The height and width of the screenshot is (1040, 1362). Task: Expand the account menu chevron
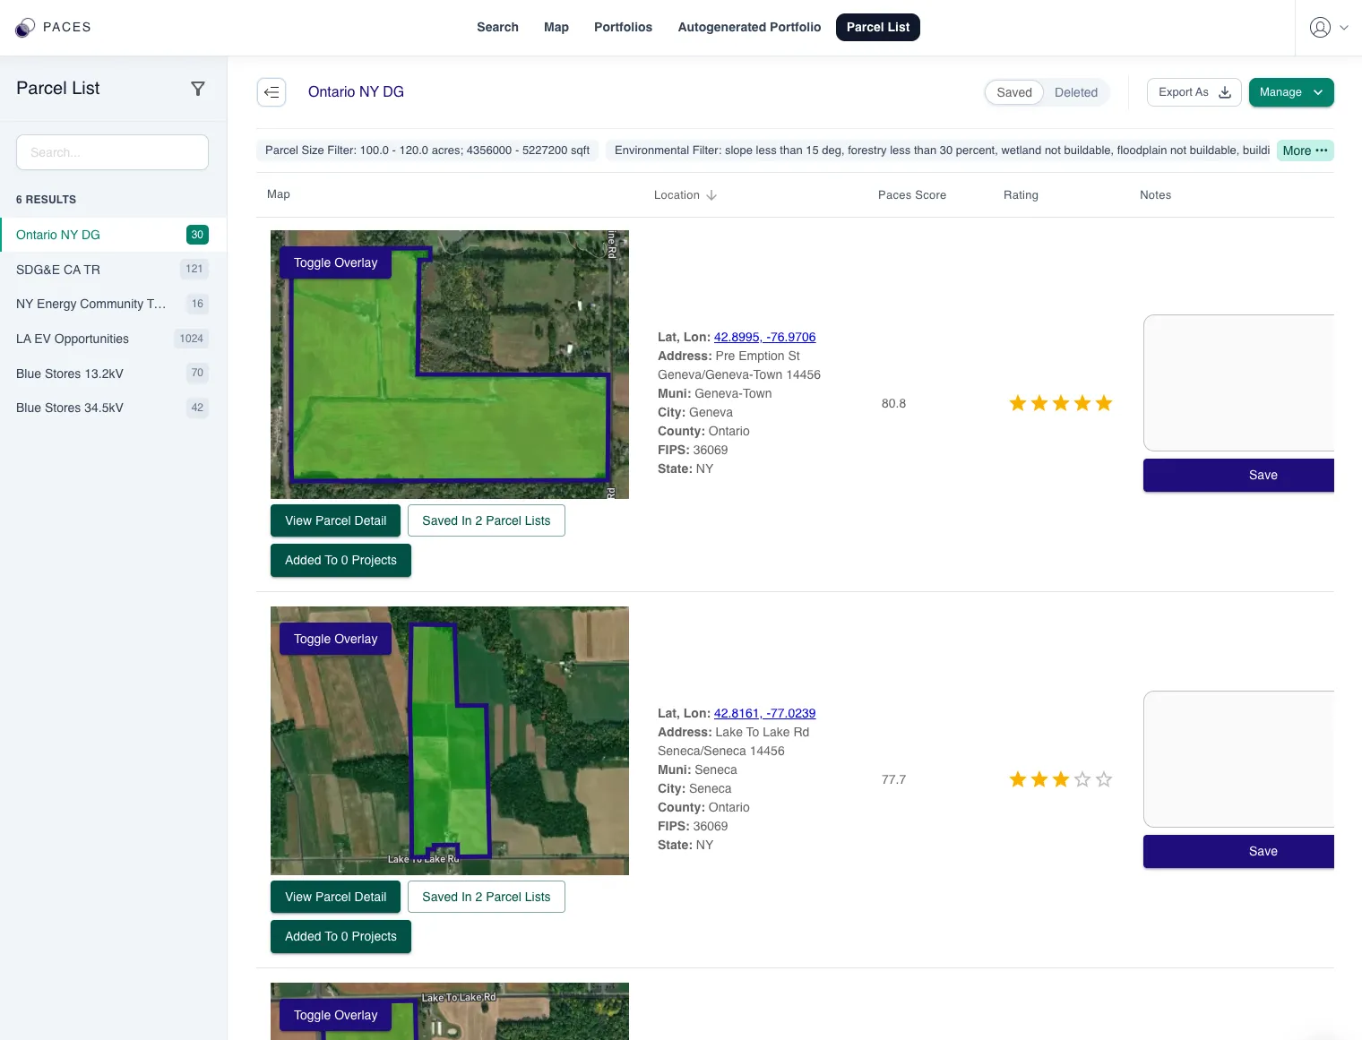[x=1344, y=28]
